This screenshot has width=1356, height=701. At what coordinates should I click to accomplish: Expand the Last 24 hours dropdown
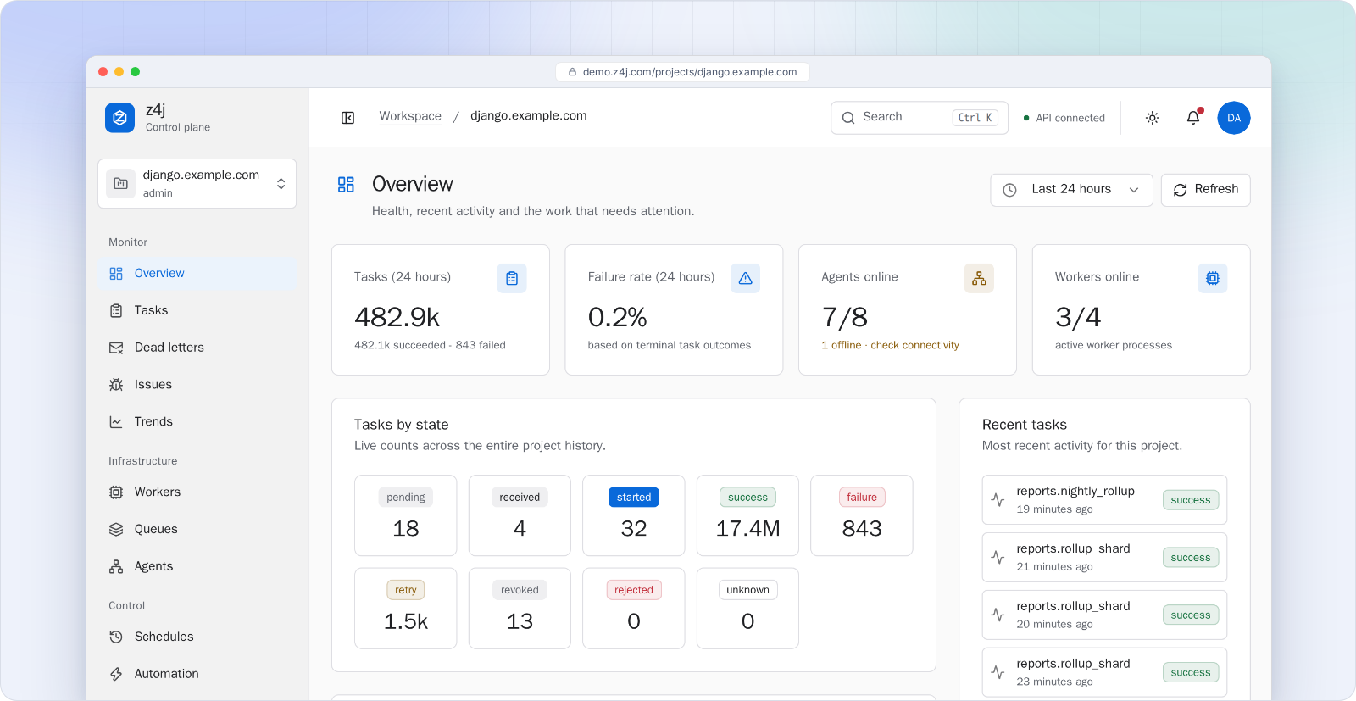click(x=1071, y=190)
